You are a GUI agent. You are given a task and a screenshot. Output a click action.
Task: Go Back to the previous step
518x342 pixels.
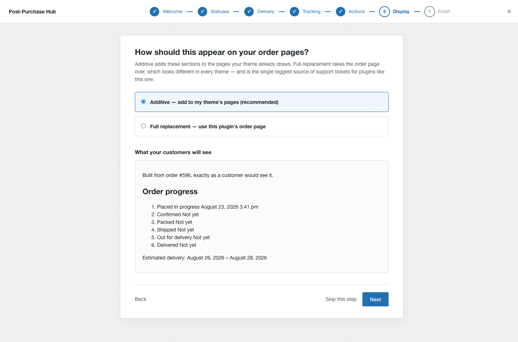[x=141, y=299]
